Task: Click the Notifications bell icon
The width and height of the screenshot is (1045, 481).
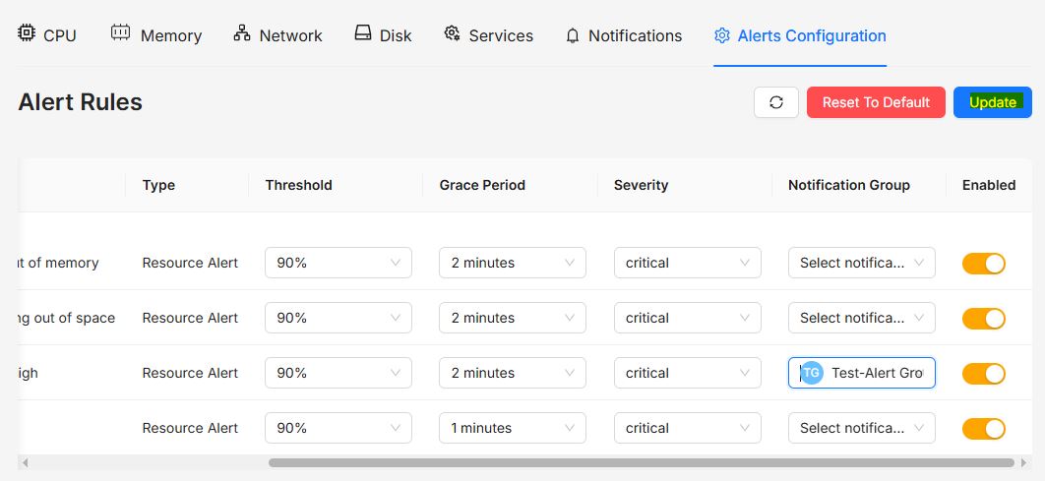Action: 573,36
